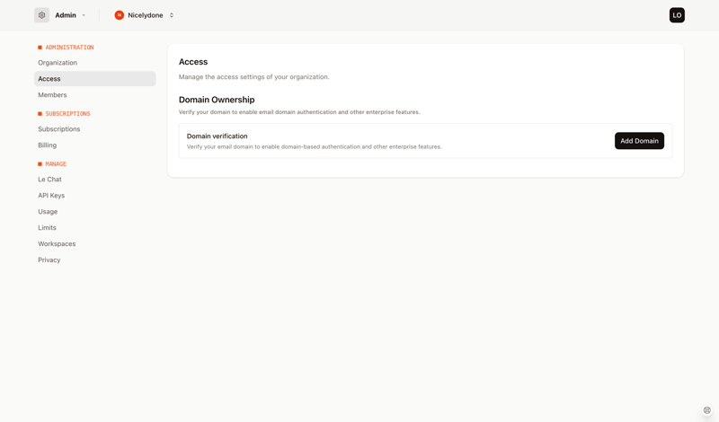Open Organization settings in the sidebar
719x422 pixels.
point(58,63)
